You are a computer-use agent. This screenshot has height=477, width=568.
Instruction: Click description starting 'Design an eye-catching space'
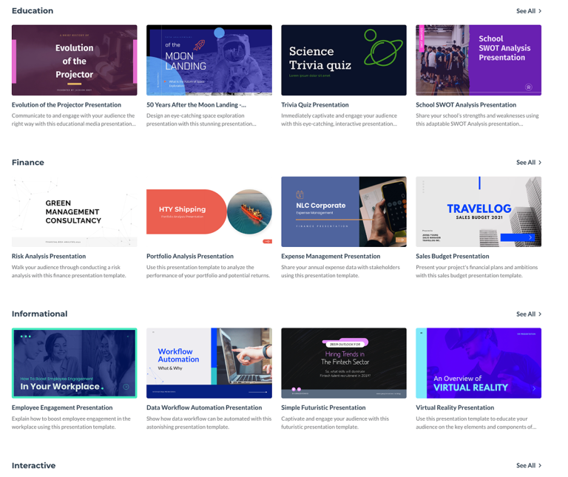[x=201, y=120]
